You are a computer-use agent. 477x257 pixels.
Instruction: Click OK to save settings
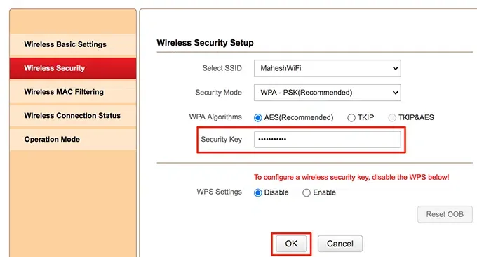[x=291, y=244]
